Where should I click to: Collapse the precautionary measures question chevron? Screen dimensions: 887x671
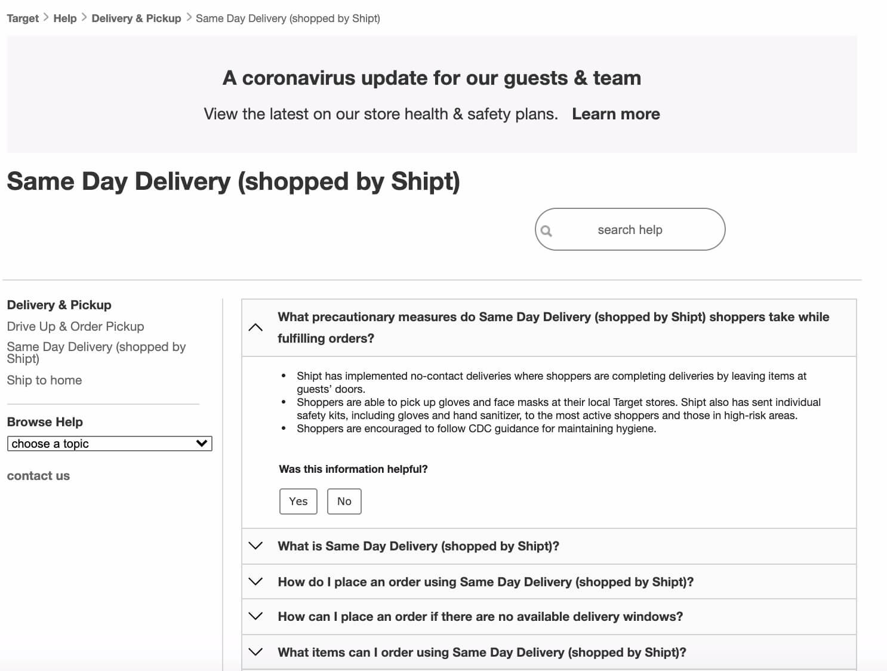coord(255,327)
